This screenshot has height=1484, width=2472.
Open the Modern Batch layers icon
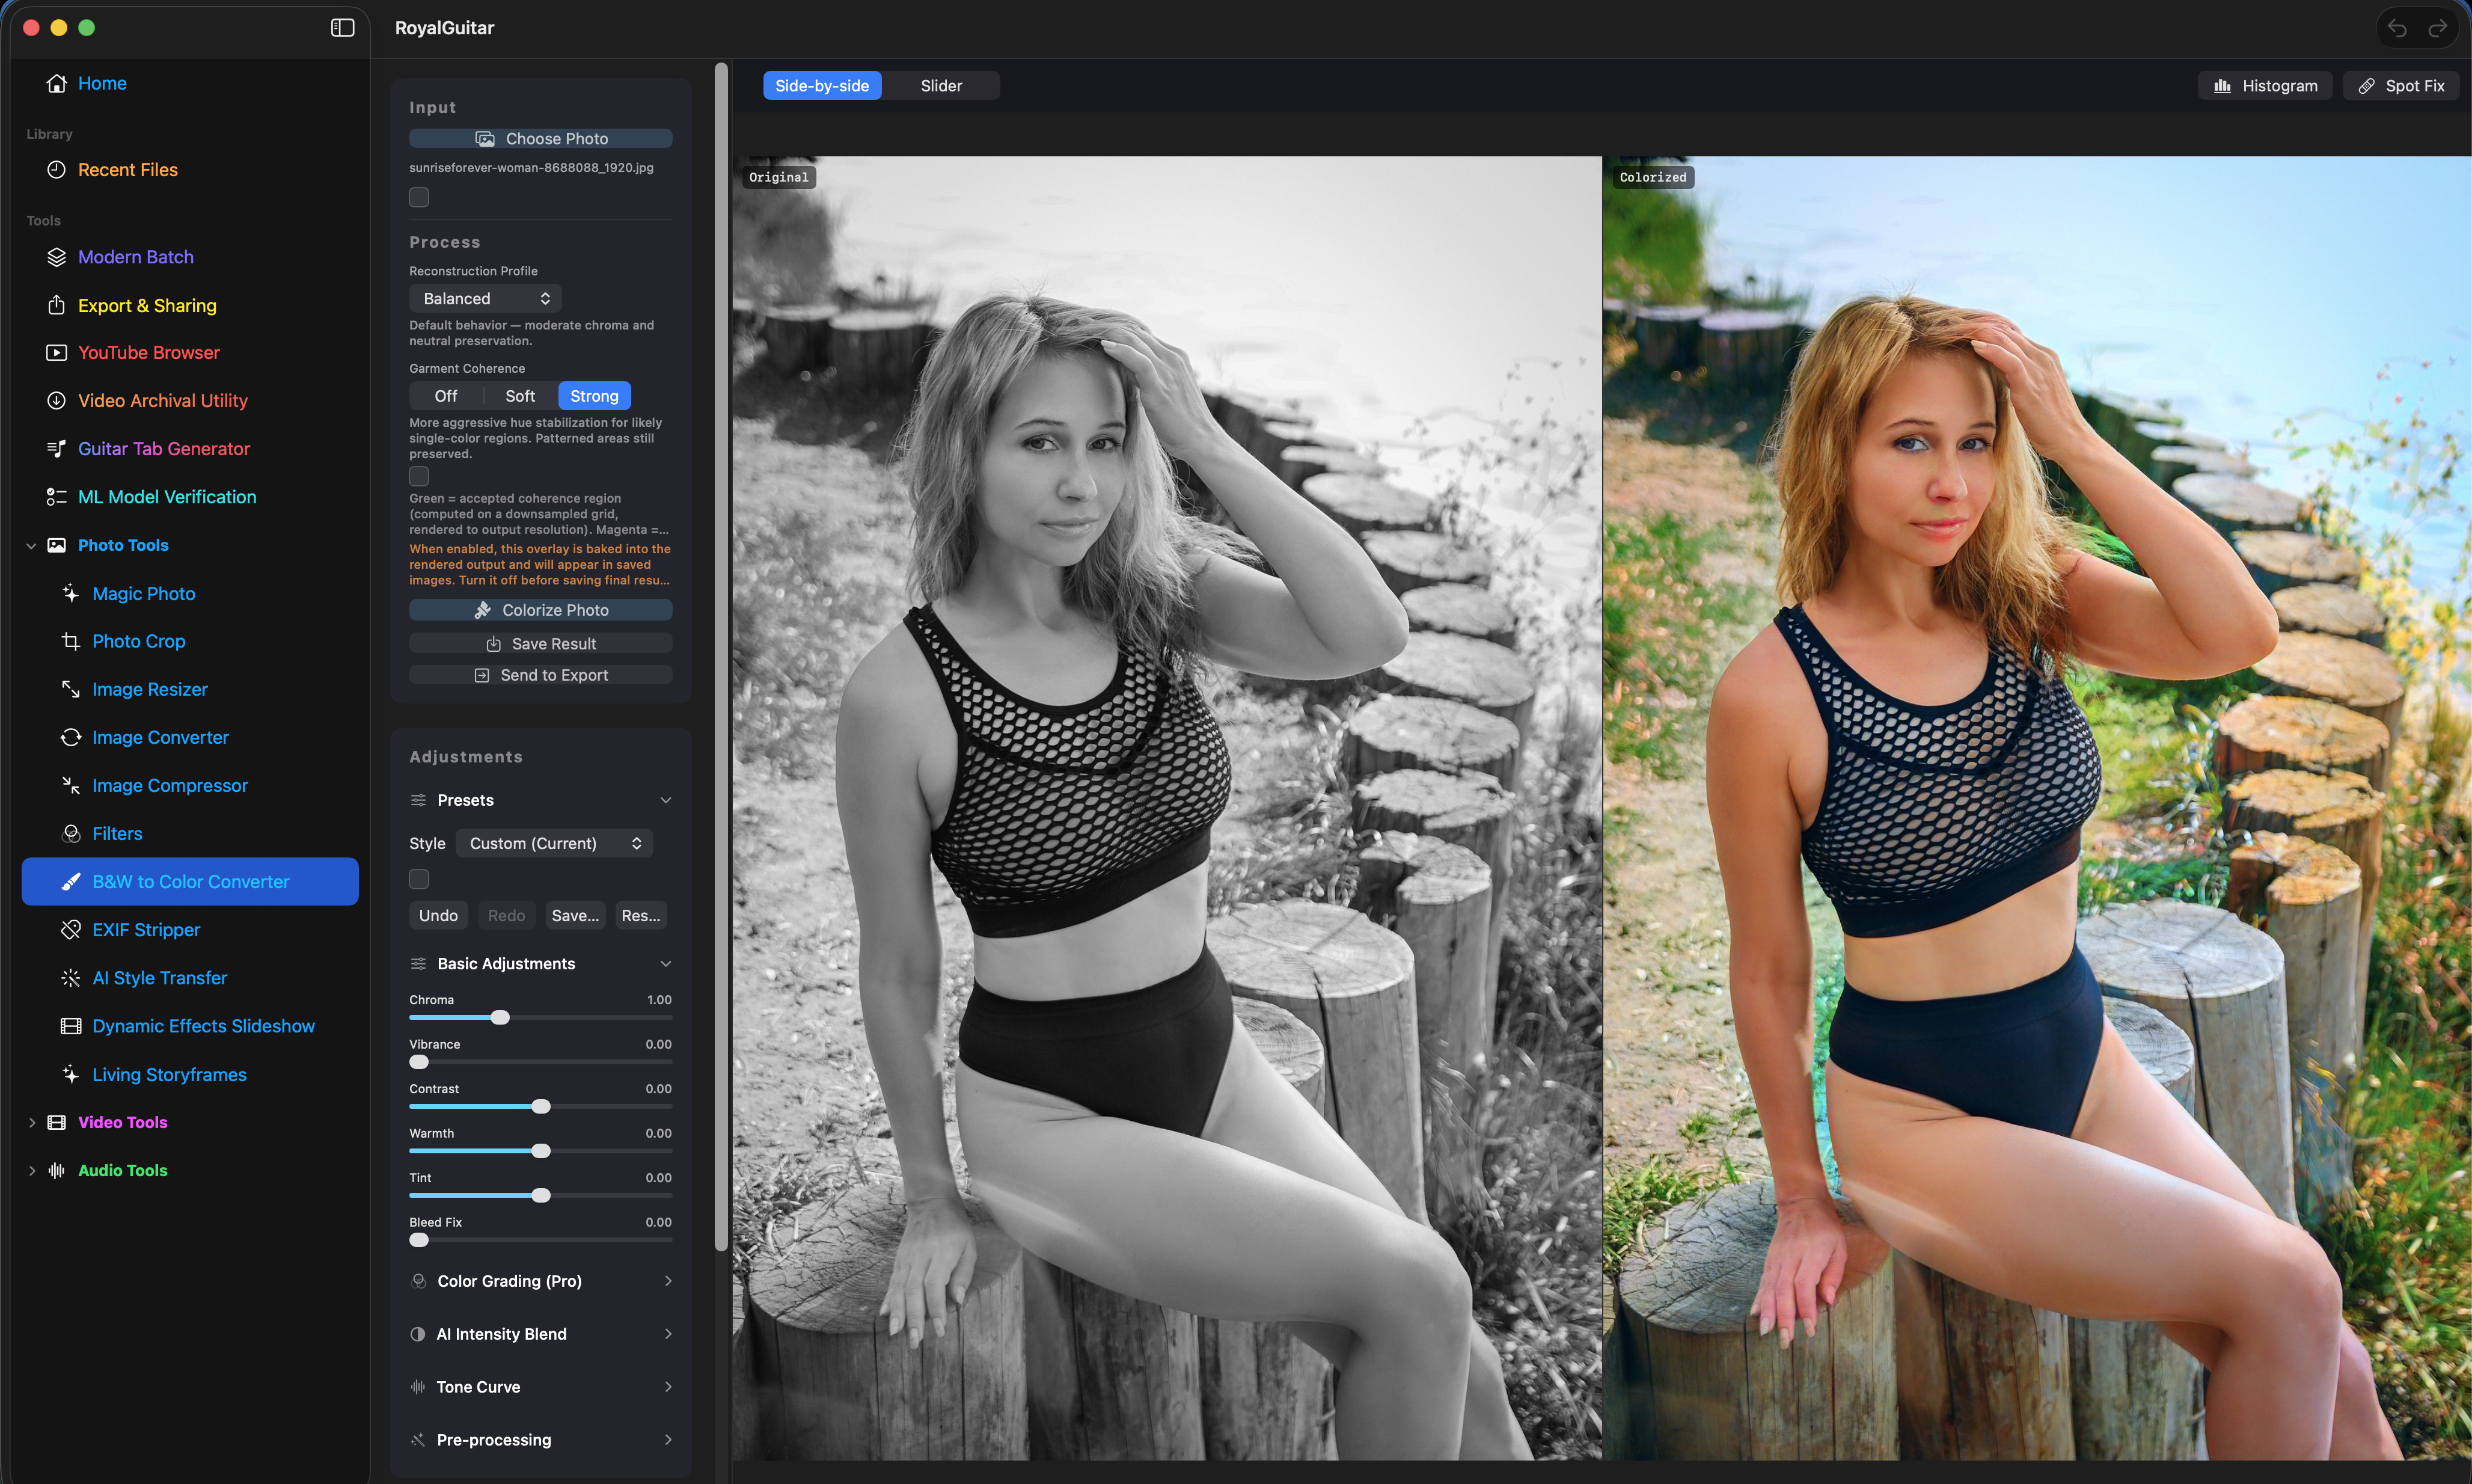[57, 257]
